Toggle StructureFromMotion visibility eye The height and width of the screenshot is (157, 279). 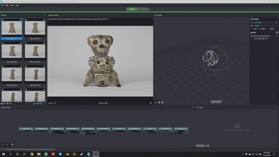pyautogui.click(x=252, y=36)
